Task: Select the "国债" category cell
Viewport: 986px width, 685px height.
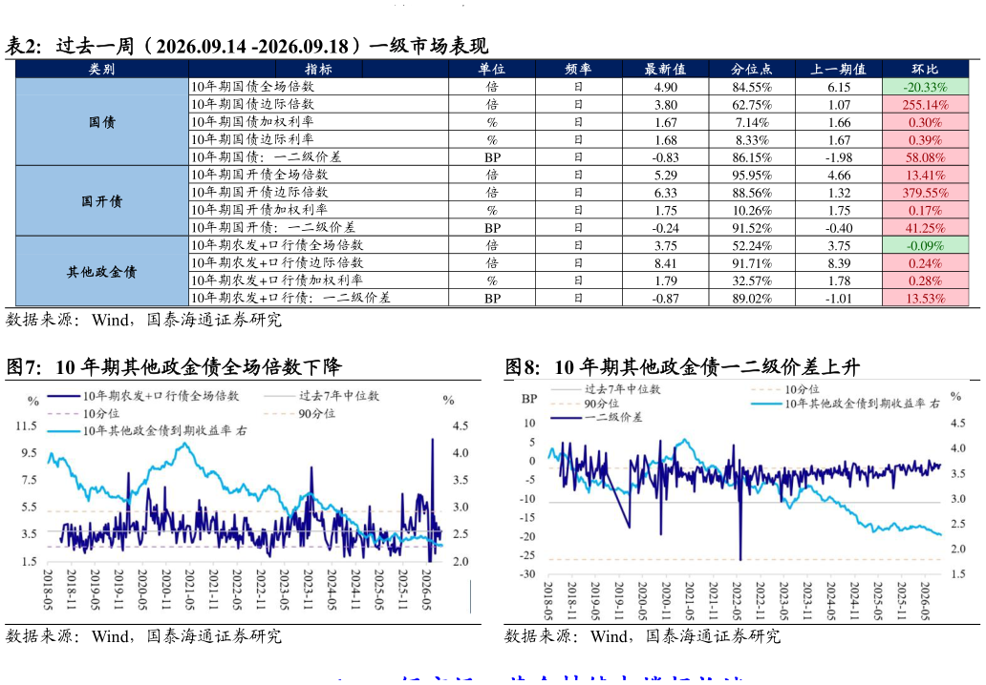Action: click(102, 122)
